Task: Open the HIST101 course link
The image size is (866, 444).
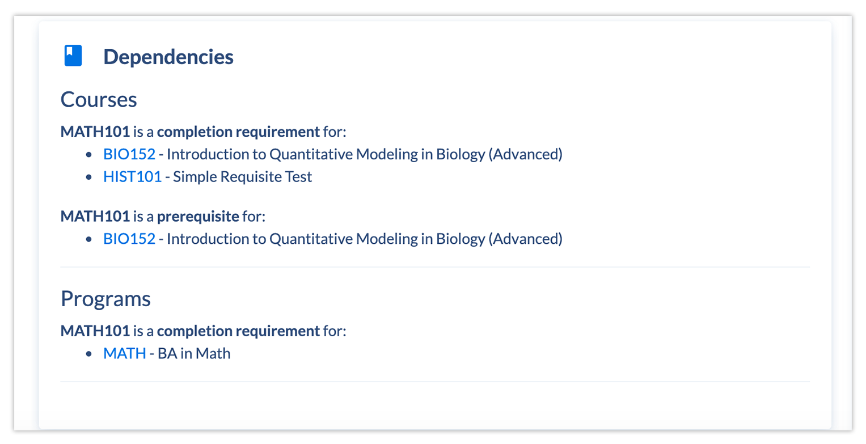Action: pos(132,177)
